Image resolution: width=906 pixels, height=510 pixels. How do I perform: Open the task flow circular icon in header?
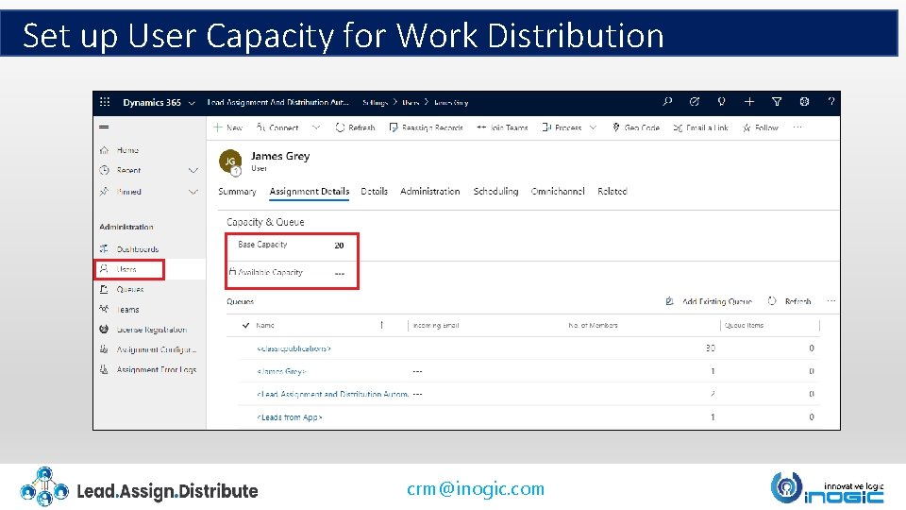pos(695,102)
